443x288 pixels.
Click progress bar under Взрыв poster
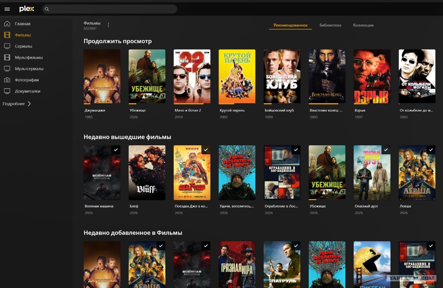(372, 104)
